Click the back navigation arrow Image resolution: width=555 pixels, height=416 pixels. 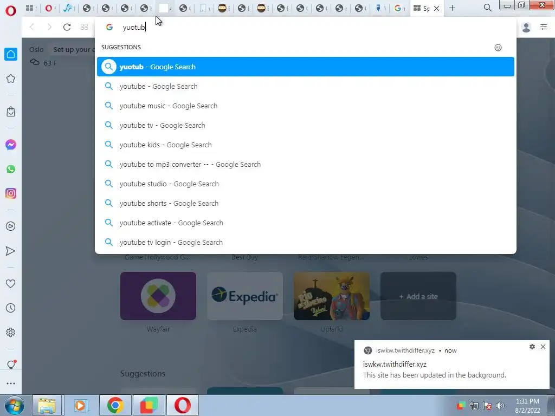point(32,27)
